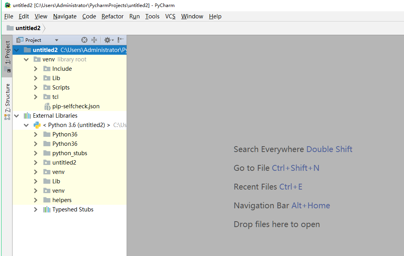Expand the python_stubs folder arrow

pos(36,153)
